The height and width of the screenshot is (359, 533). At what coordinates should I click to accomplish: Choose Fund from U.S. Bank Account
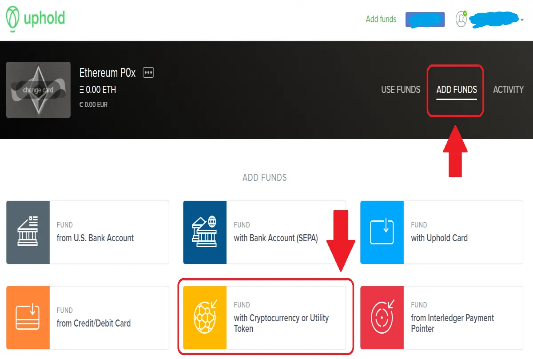tap(88, 232)
